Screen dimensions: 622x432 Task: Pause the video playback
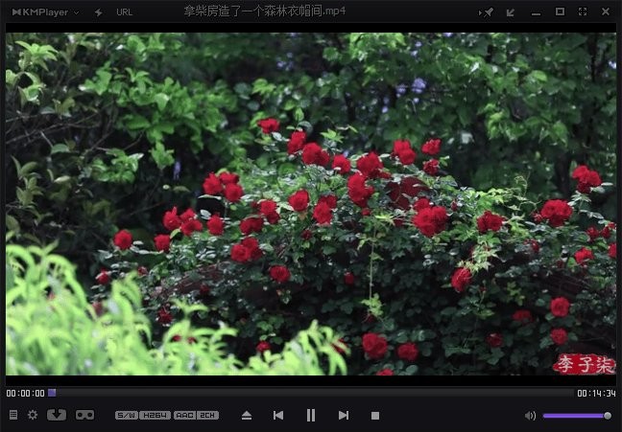311,415
